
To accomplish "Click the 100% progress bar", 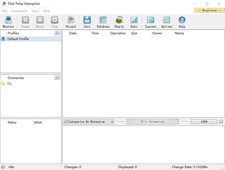I will click(204, 122).
